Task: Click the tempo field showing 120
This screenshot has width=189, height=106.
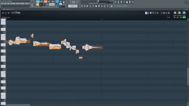Action: point(52,4)
